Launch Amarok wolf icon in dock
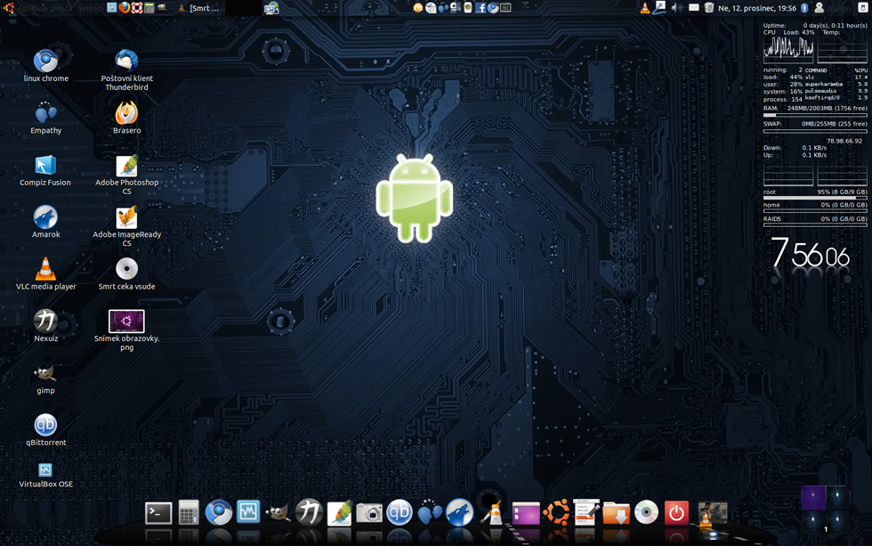This screenshot has width=872, height=546. click(x=459, y=513)
